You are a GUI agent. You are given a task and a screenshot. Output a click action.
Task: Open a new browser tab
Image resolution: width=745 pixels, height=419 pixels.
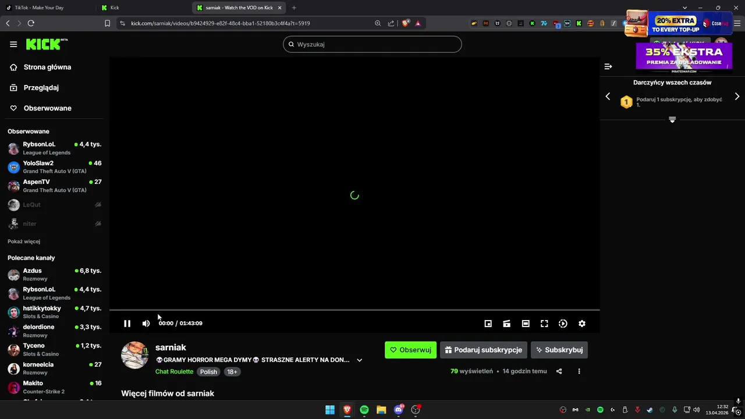[294, 8]
